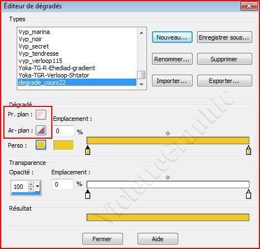
Task: Click the Exporter... button
Action: [x=224, y=81]
